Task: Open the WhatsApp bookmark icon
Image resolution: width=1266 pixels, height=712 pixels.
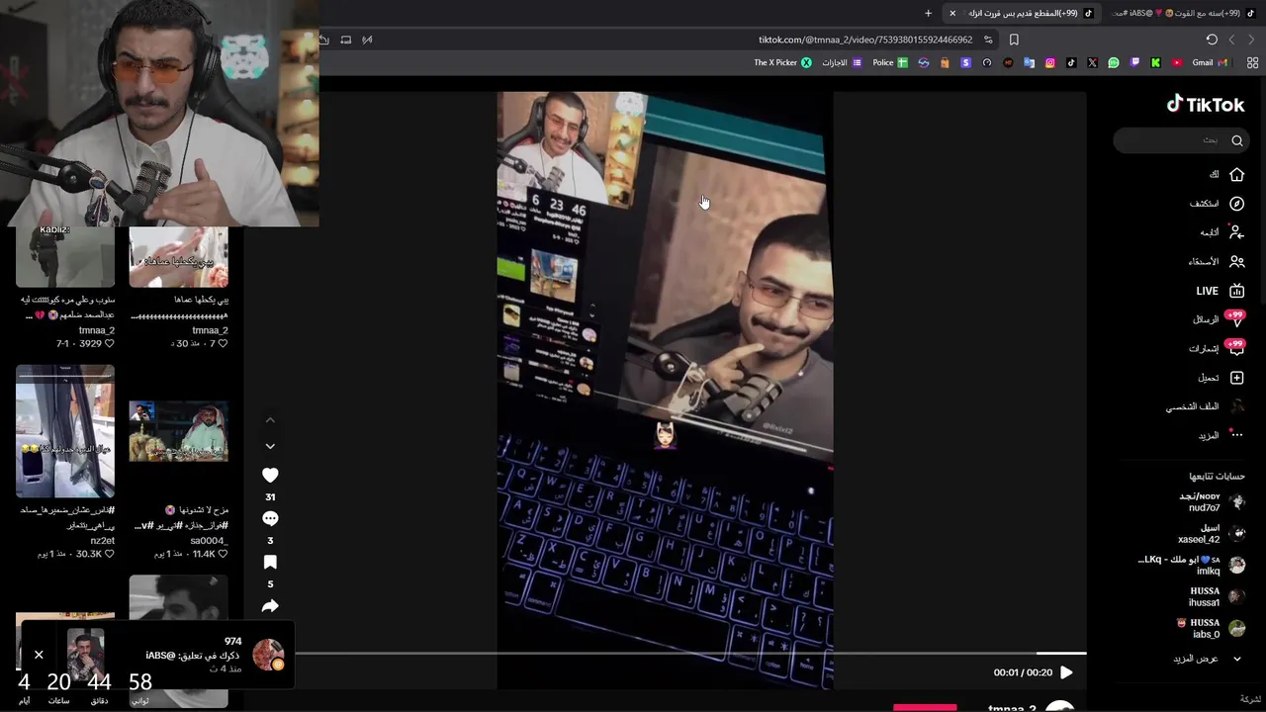Action: pyautogui.click(x=1114, y=62)
